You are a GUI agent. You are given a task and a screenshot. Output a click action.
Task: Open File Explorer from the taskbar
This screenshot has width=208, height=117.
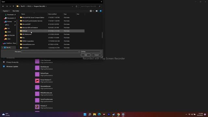click(95, 114)
